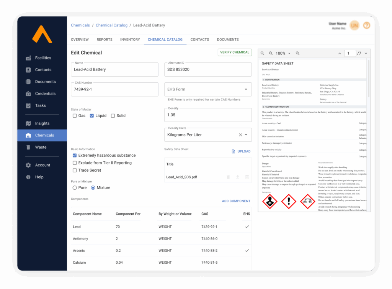Click the Add Component link
This screenshot has height=289, width=392.
(x=236, y=201)
